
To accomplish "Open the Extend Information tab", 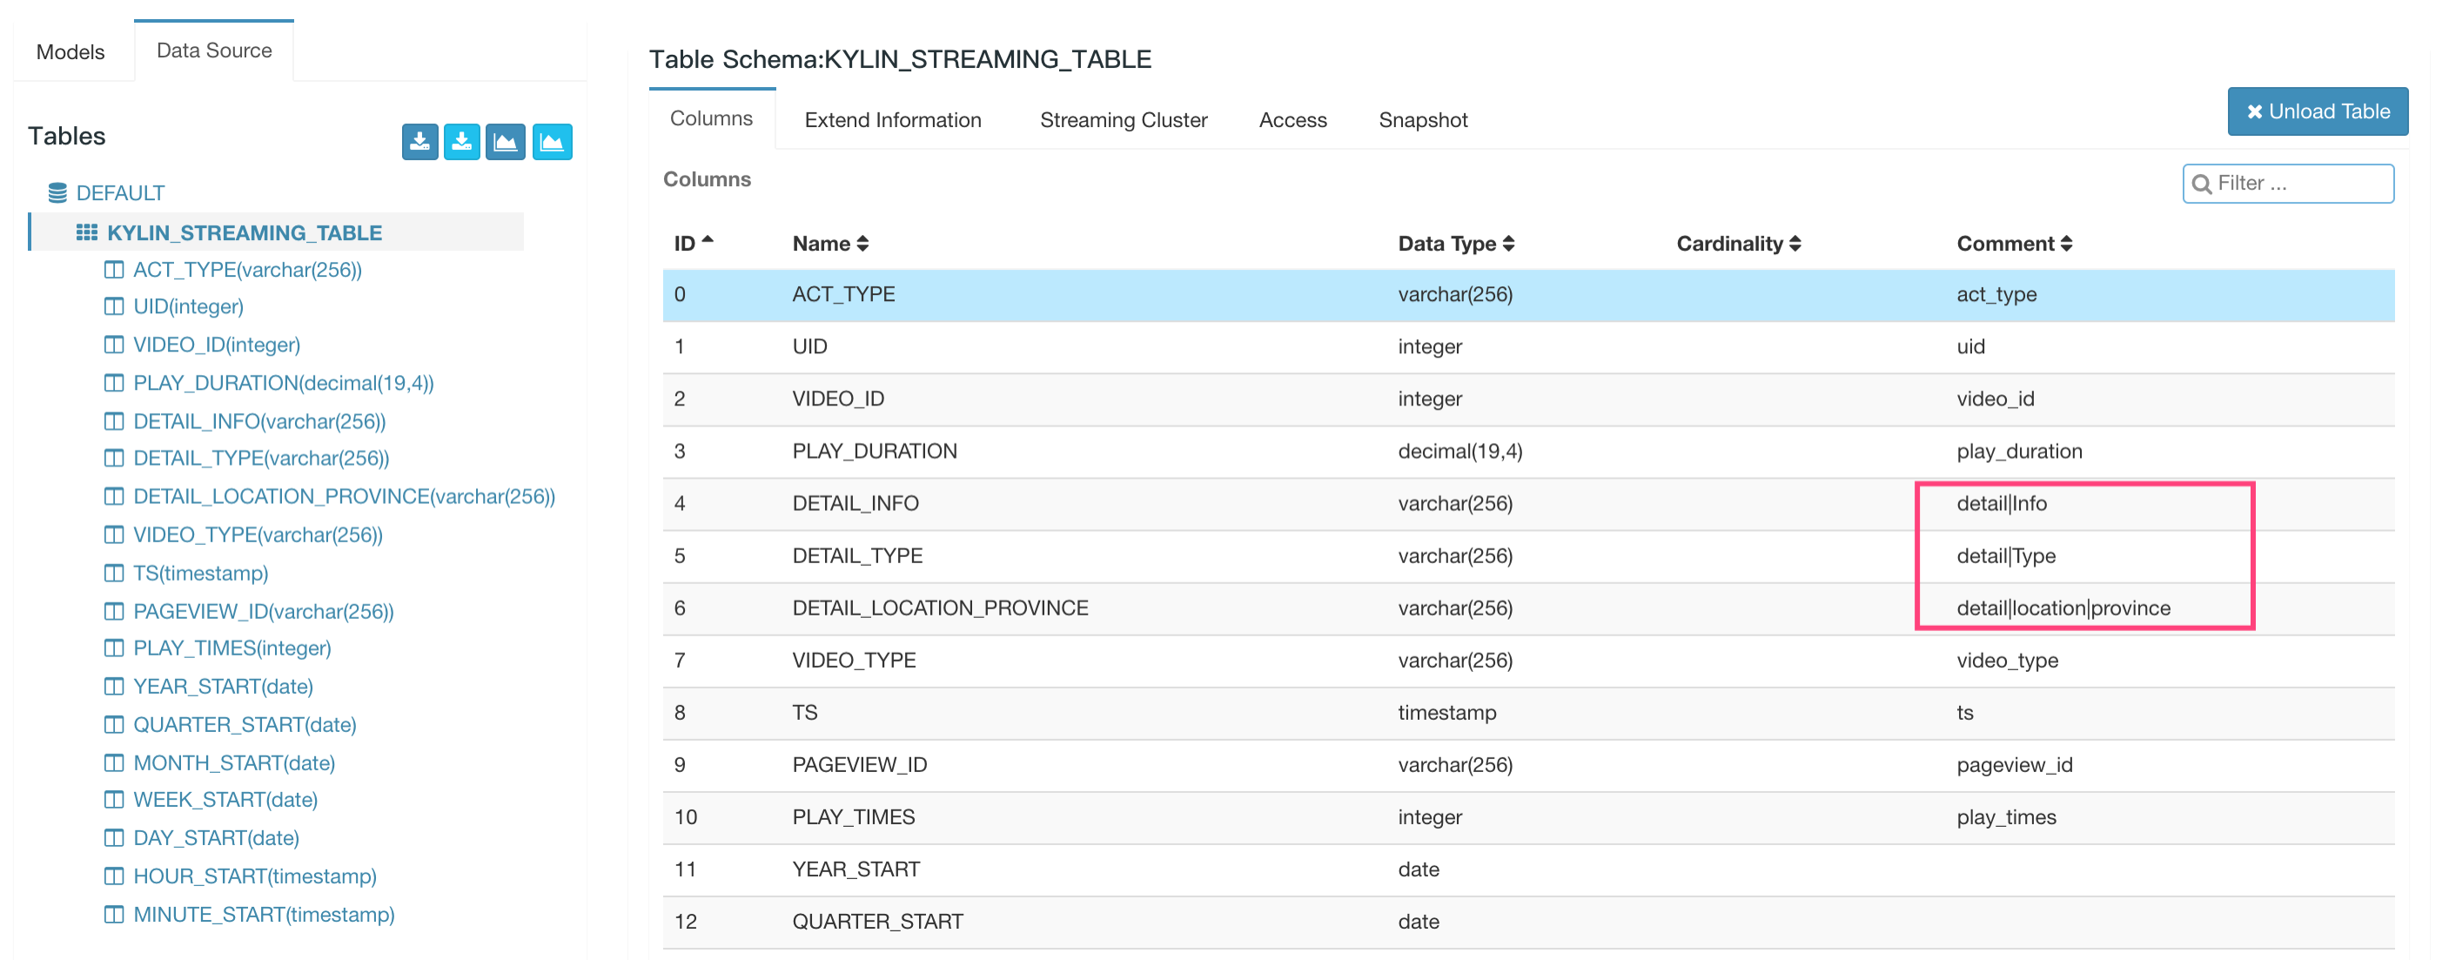I will (892, 120).
